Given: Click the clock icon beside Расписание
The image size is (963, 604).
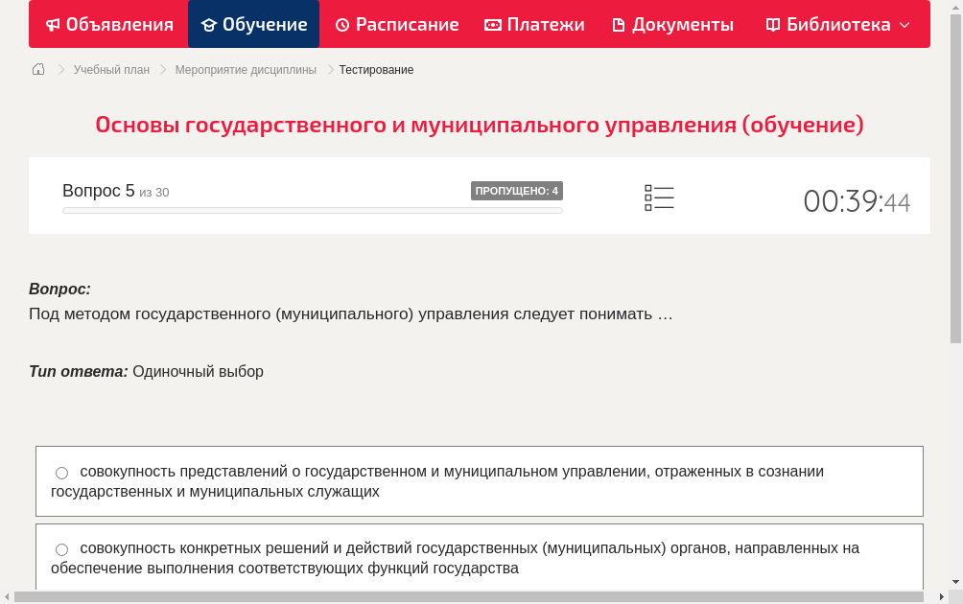Looking at the screenshot, I should pyautogui.click(x=342, y=24).
